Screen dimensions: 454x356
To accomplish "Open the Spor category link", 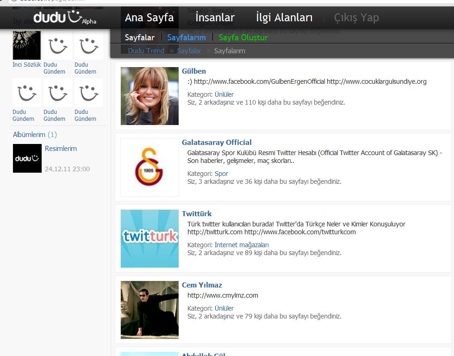I will [x=221, y=174].
